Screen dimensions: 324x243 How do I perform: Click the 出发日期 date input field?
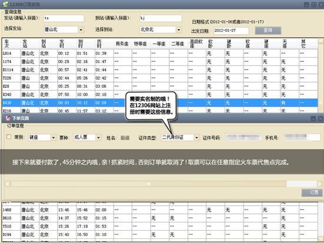pyautogui.click(x=231, y=31)
